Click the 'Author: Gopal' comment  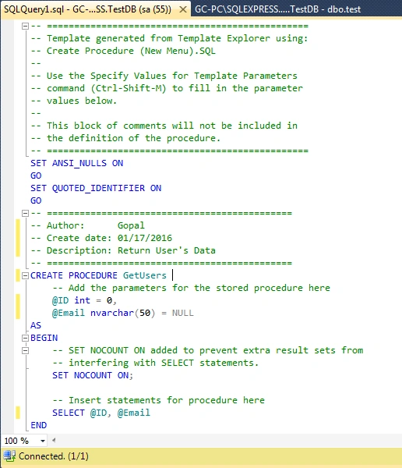pos(88,225)
